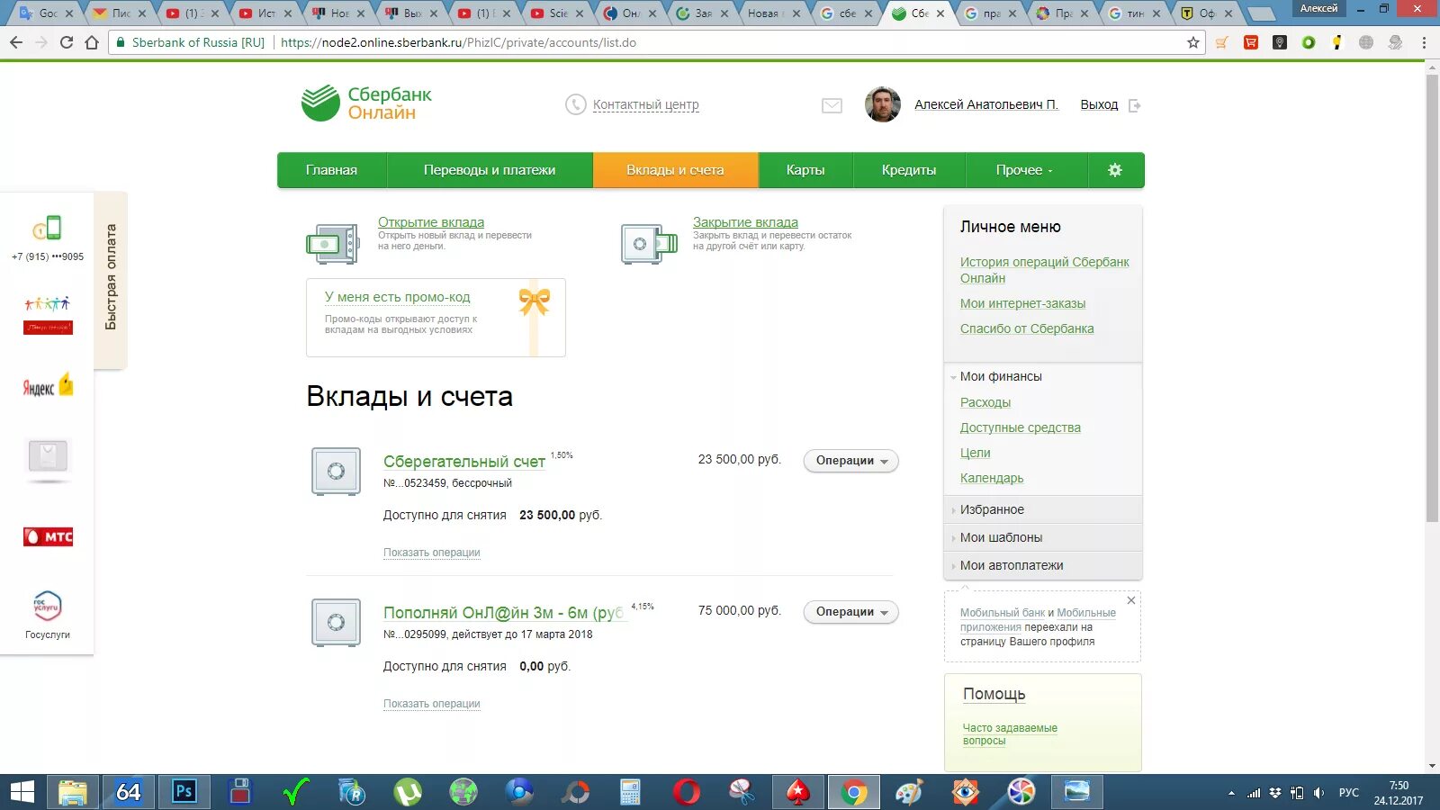1440x810 pixels.
Task: Open the Цели link
Action: (976, 453)
